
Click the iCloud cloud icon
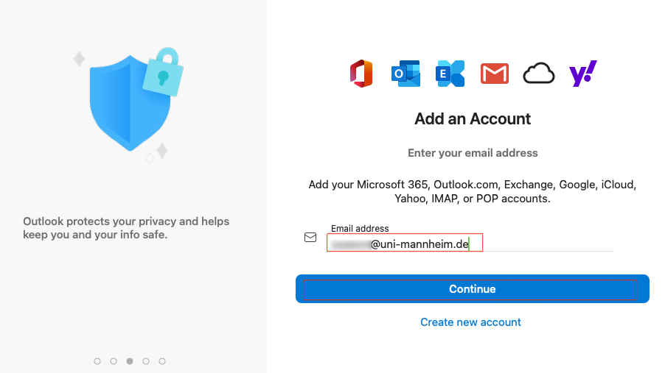pyautogui.click(x=538, y=74)
